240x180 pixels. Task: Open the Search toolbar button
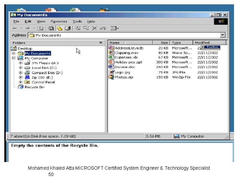point(51,28)
